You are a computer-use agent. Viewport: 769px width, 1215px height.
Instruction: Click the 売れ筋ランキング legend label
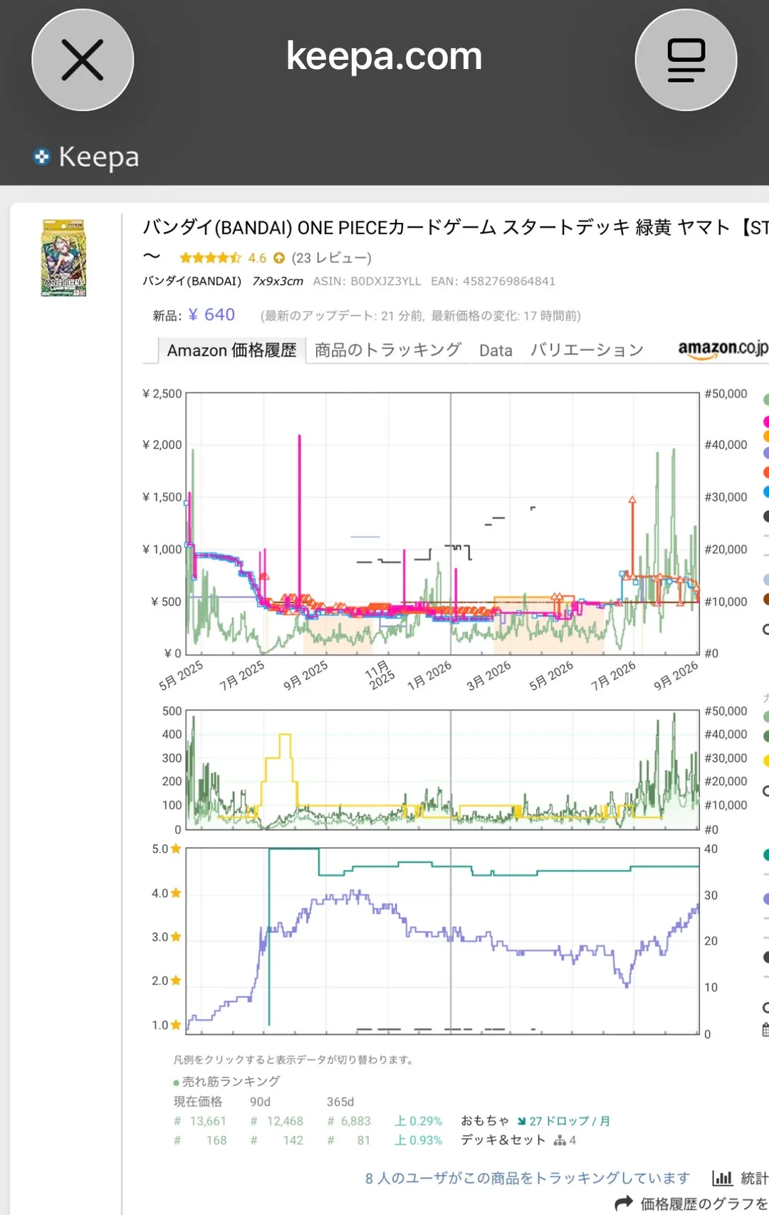(x=231, y=1081)
